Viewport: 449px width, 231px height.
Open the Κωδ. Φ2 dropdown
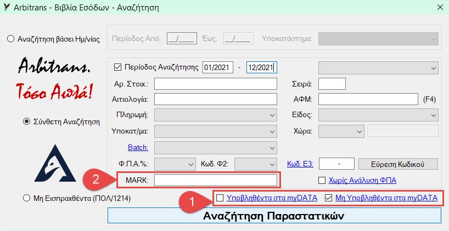click(x=255, y=164)
